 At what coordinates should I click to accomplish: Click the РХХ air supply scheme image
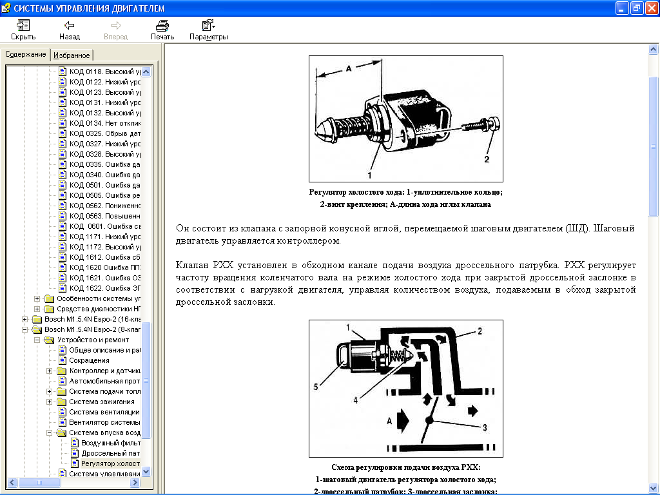coord(406,389)
